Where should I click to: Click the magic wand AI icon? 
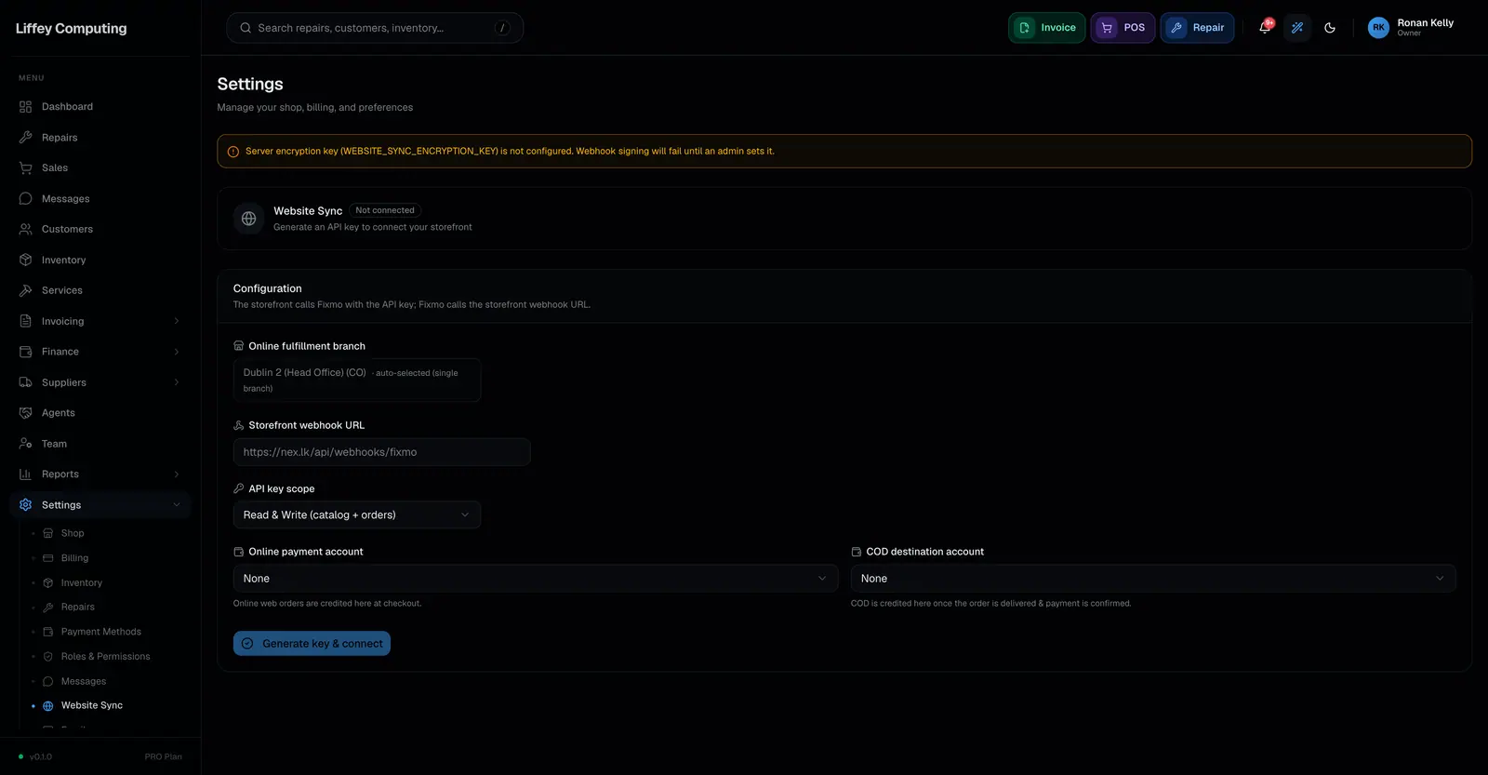[x=1297, y=28]
